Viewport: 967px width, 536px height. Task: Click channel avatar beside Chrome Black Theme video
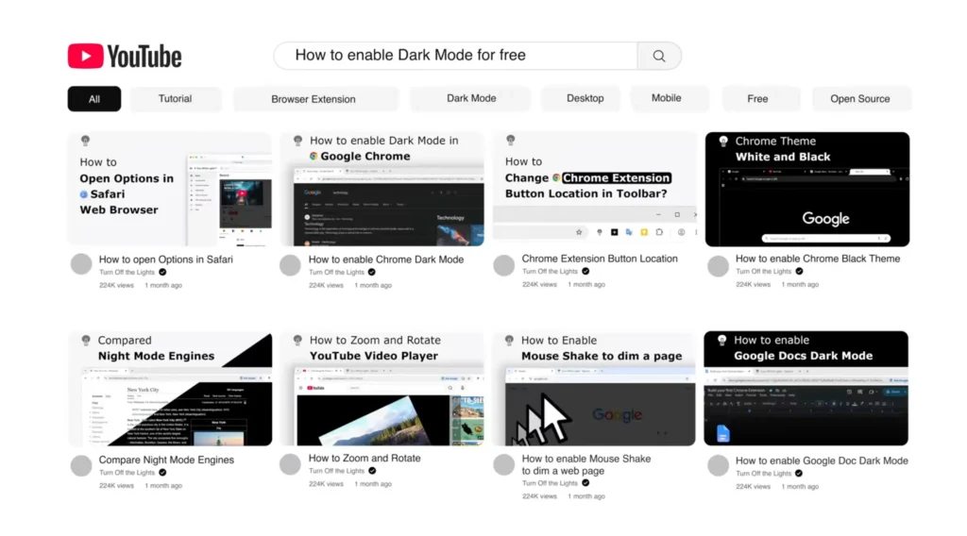pyautogui.click(x=718, y=265)
